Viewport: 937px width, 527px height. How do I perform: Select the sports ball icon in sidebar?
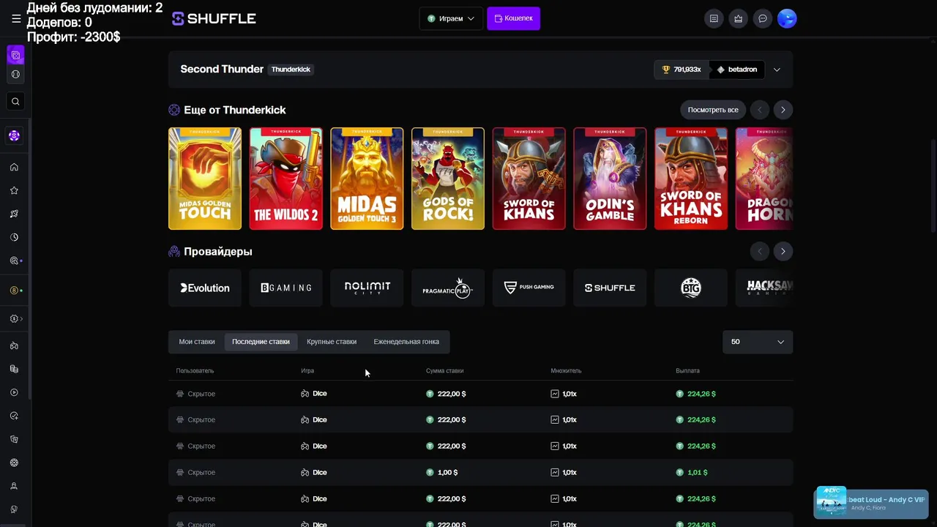click(15, 74)
